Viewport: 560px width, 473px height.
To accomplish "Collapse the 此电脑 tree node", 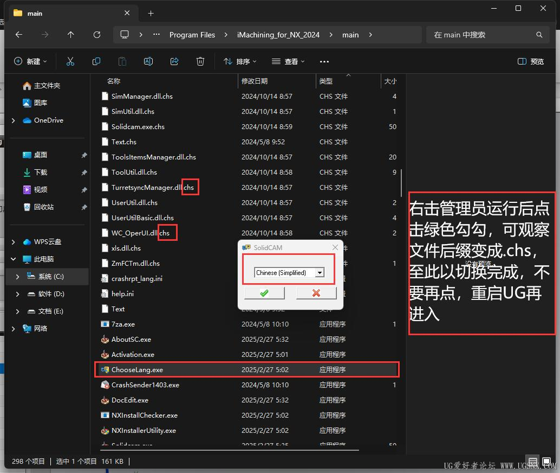I will [14, 259].
